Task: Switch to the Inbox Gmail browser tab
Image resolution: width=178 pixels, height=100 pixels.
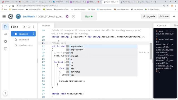Action: pos(26,2)
